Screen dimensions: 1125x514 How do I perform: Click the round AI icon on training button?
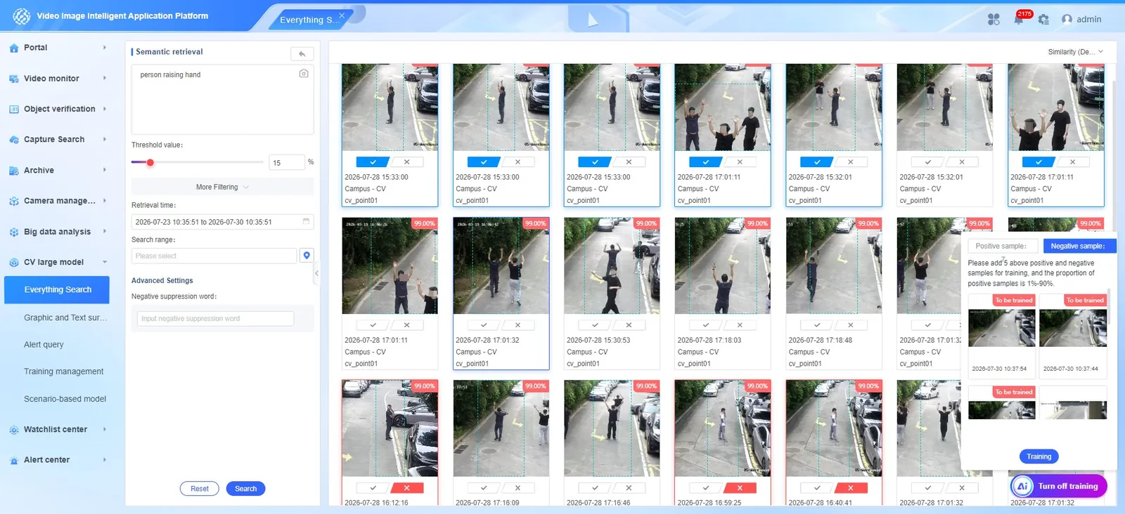click(x=1022, y=486)
